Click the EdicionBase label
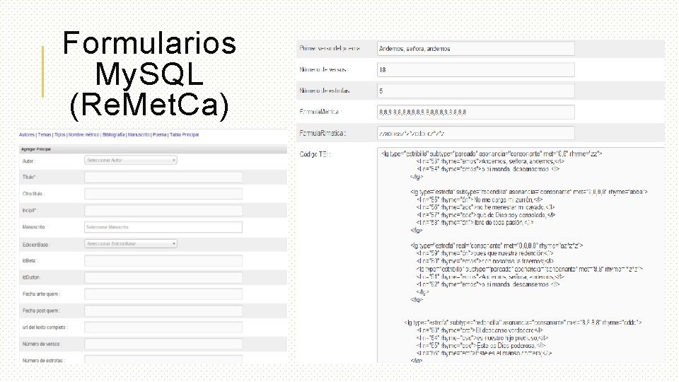Image resolution: width=679 pixels, height=382 pixels. [x=36, y=245]
